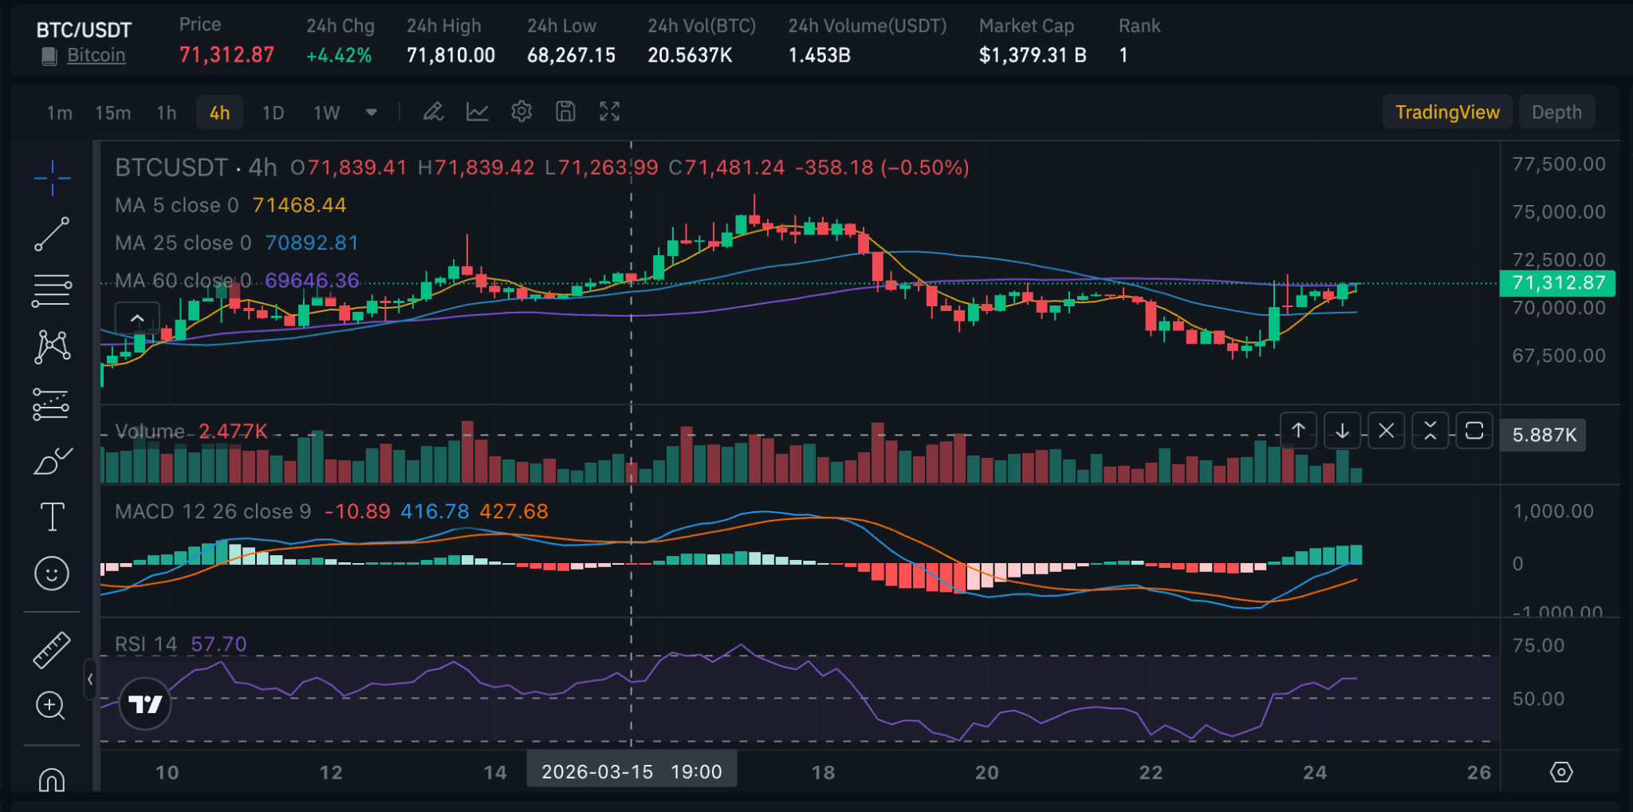Click the 24h Volume(USDT) value 1.453B
This screenshot has height=812, width=1633.
tap(819, 55)
